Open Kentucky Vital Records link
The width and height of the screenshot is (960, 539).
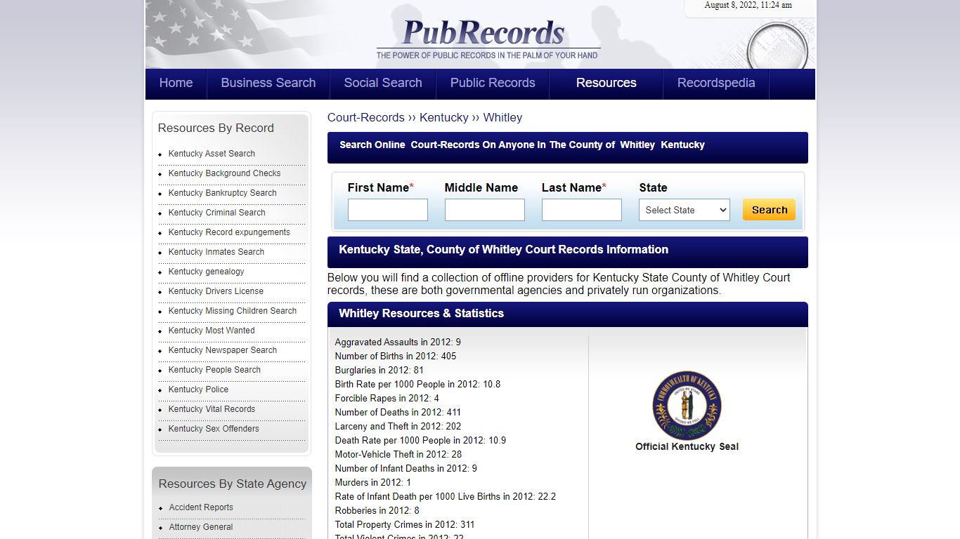click(212, 409)
